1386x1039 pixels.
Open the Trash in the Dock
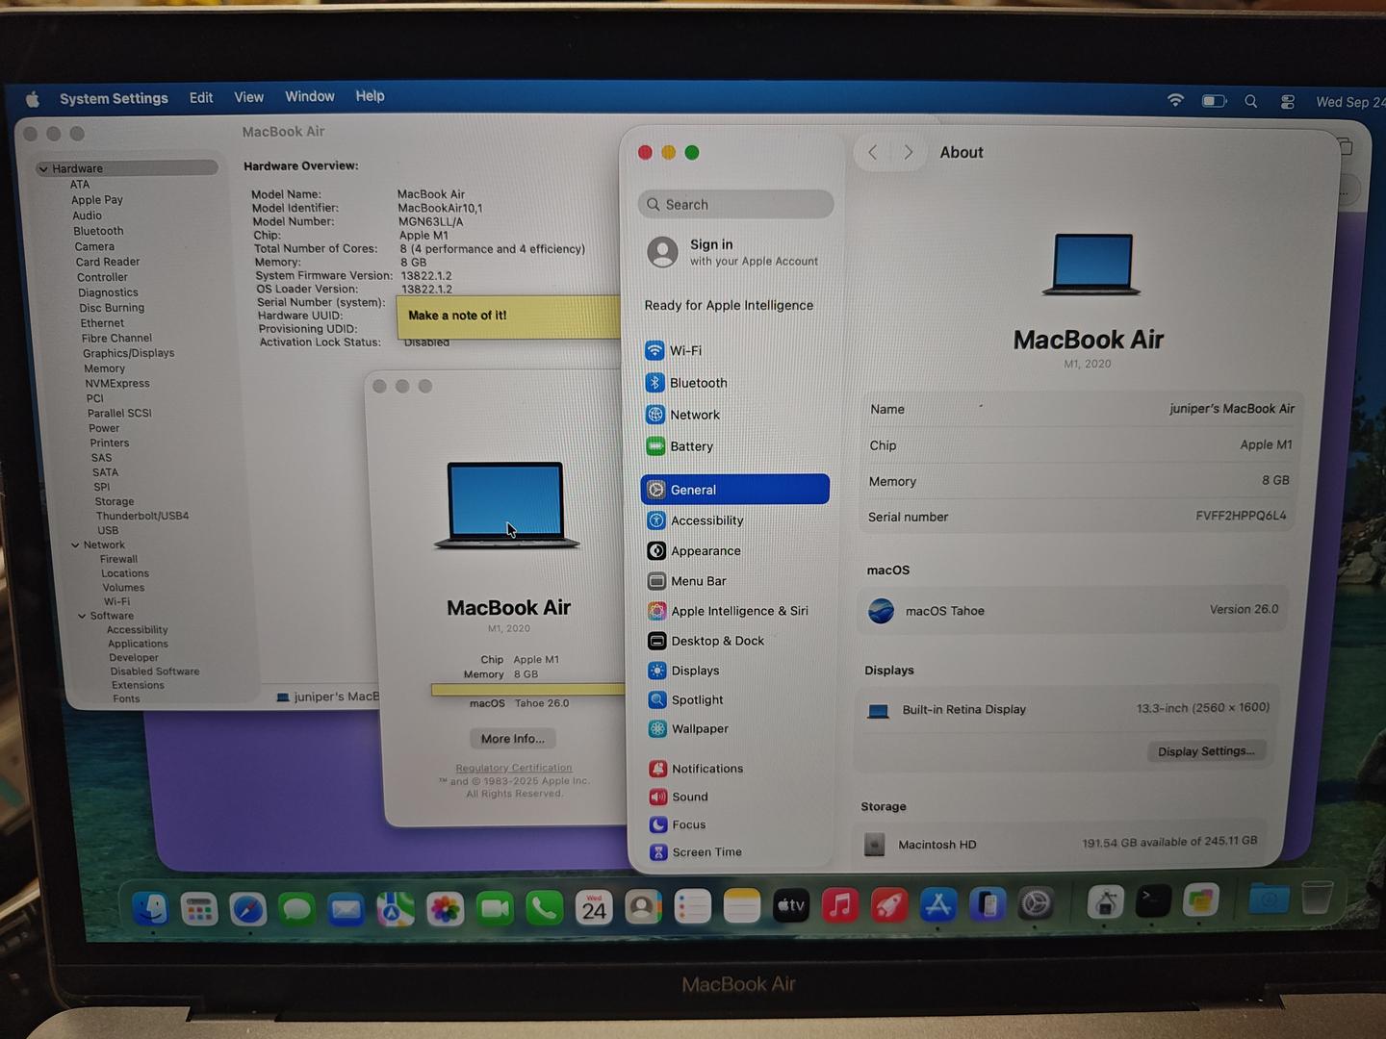click(1317, 899)
